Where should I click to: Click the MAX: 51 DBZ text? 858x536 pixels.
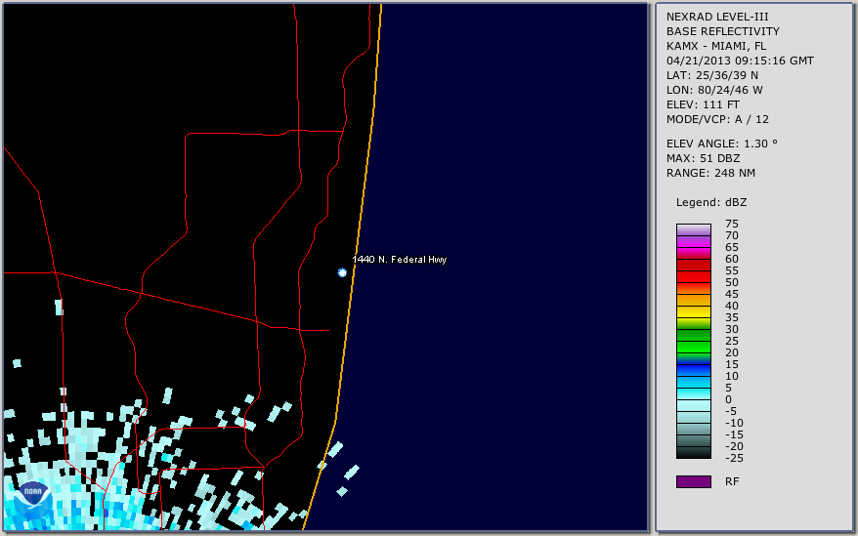tap(704, 158)
